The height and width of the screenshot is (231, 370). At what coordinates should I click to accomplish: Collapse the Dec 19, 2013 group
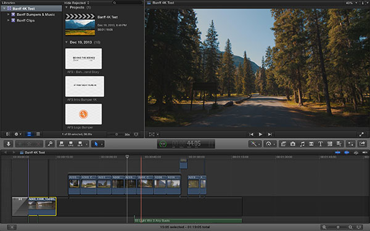[67, 42]
